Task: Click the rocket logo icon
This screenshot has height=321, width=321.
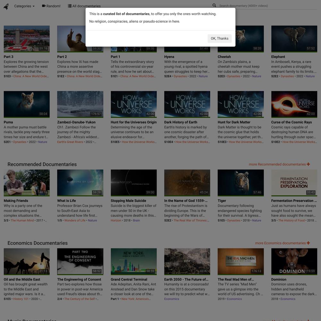Action: tap(6, 6)
